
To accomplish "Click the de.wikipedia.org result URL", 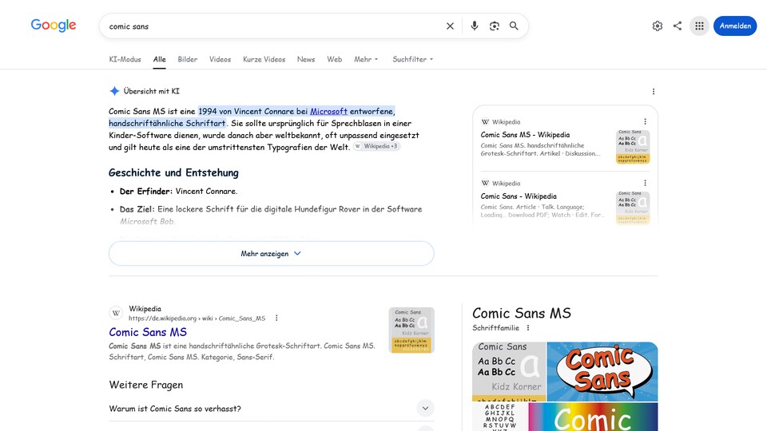I will coord(197,318).
